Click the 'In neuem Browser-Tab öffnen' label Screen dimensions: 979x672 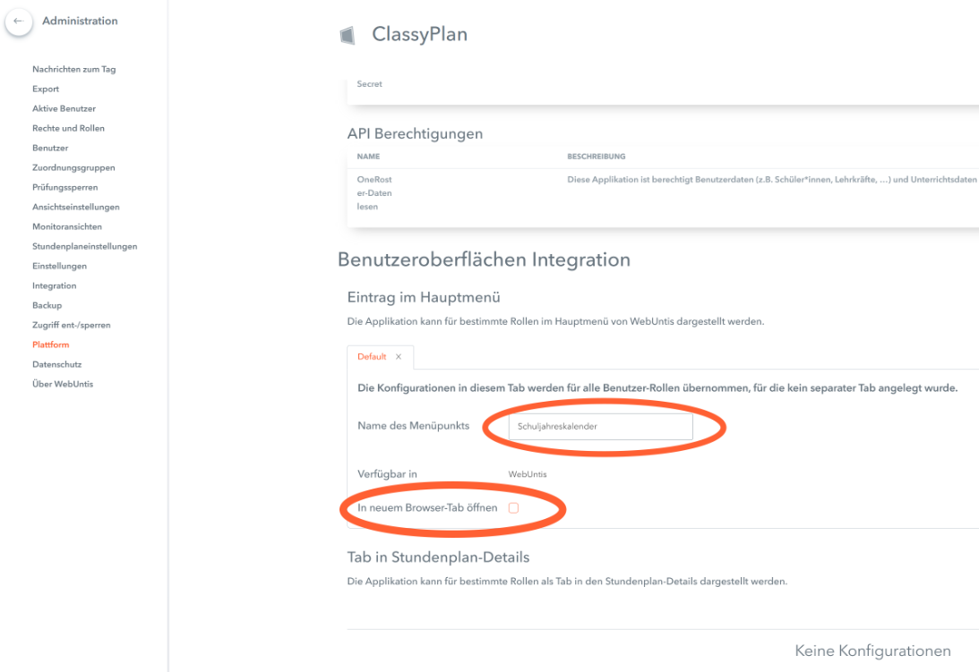click(427, 508)
